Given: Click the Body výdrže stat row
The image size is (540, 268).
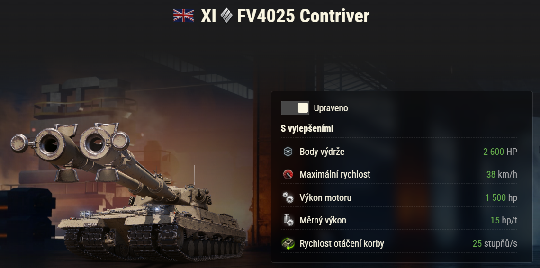Looking at the screenshot, I should click(399, 152).
